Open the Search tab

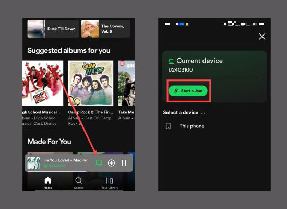[79, 183]
